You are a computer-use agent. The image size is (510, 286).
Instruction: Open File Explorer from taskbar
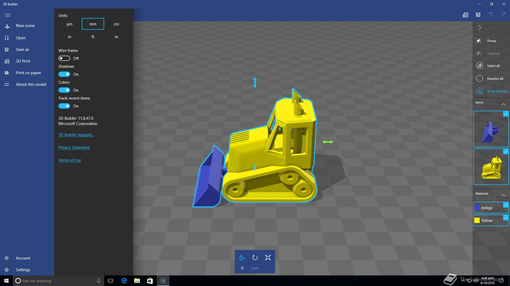(x=137, y=281)
